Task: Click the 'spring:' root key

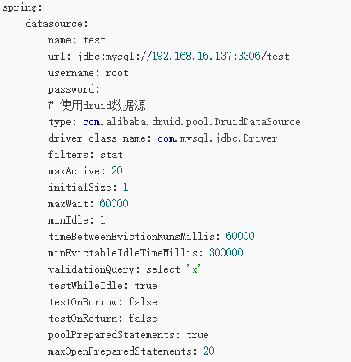Action: click(x=22, y=8)
